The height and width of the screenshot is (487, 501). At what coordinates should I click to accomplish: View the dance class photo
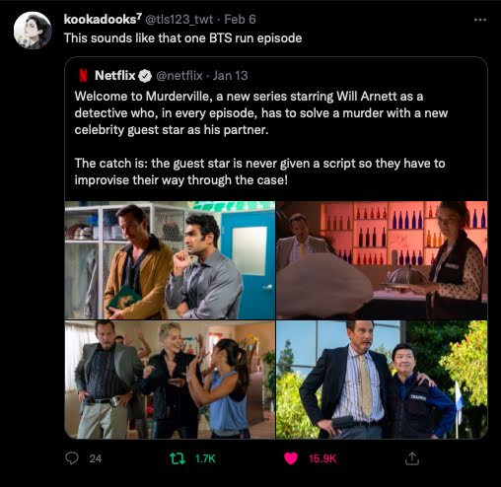170,380
